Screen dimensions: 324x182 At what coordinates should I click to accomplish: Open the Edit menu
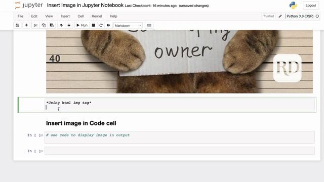pyautogui.click(x=34, y=16)
